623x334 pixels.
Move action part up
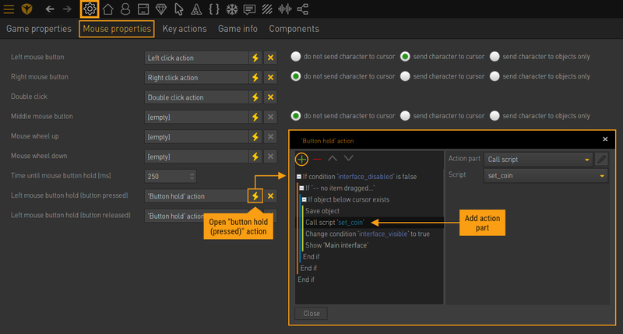(333, 159)
